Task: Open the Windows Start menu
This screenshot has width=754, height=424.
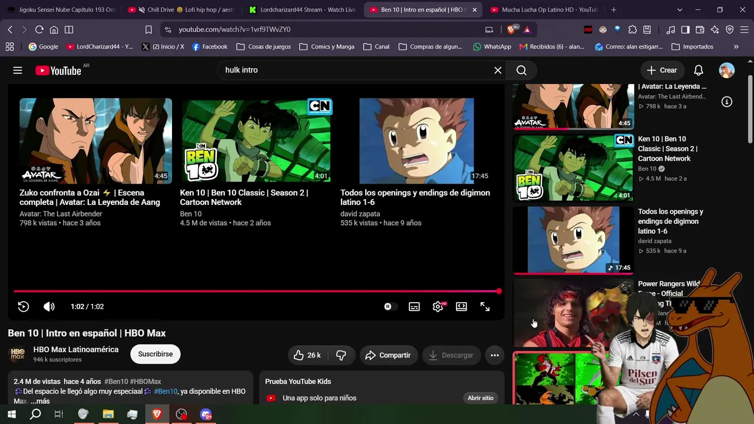Action: 11,415
